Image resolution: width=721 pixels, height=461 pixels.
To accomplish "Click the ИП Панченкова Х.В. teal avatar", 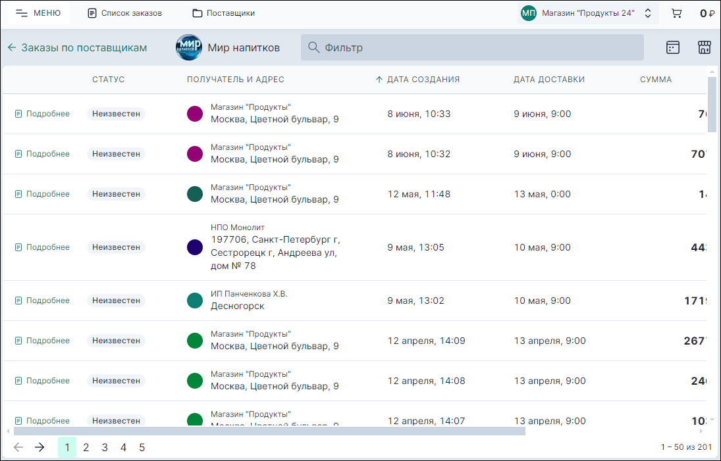I will click(195, 301).
